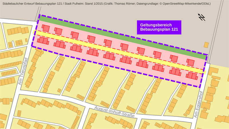Click the street label Am Theuspfad
This screenshot has height=129, width=229.
coord(23,71)
